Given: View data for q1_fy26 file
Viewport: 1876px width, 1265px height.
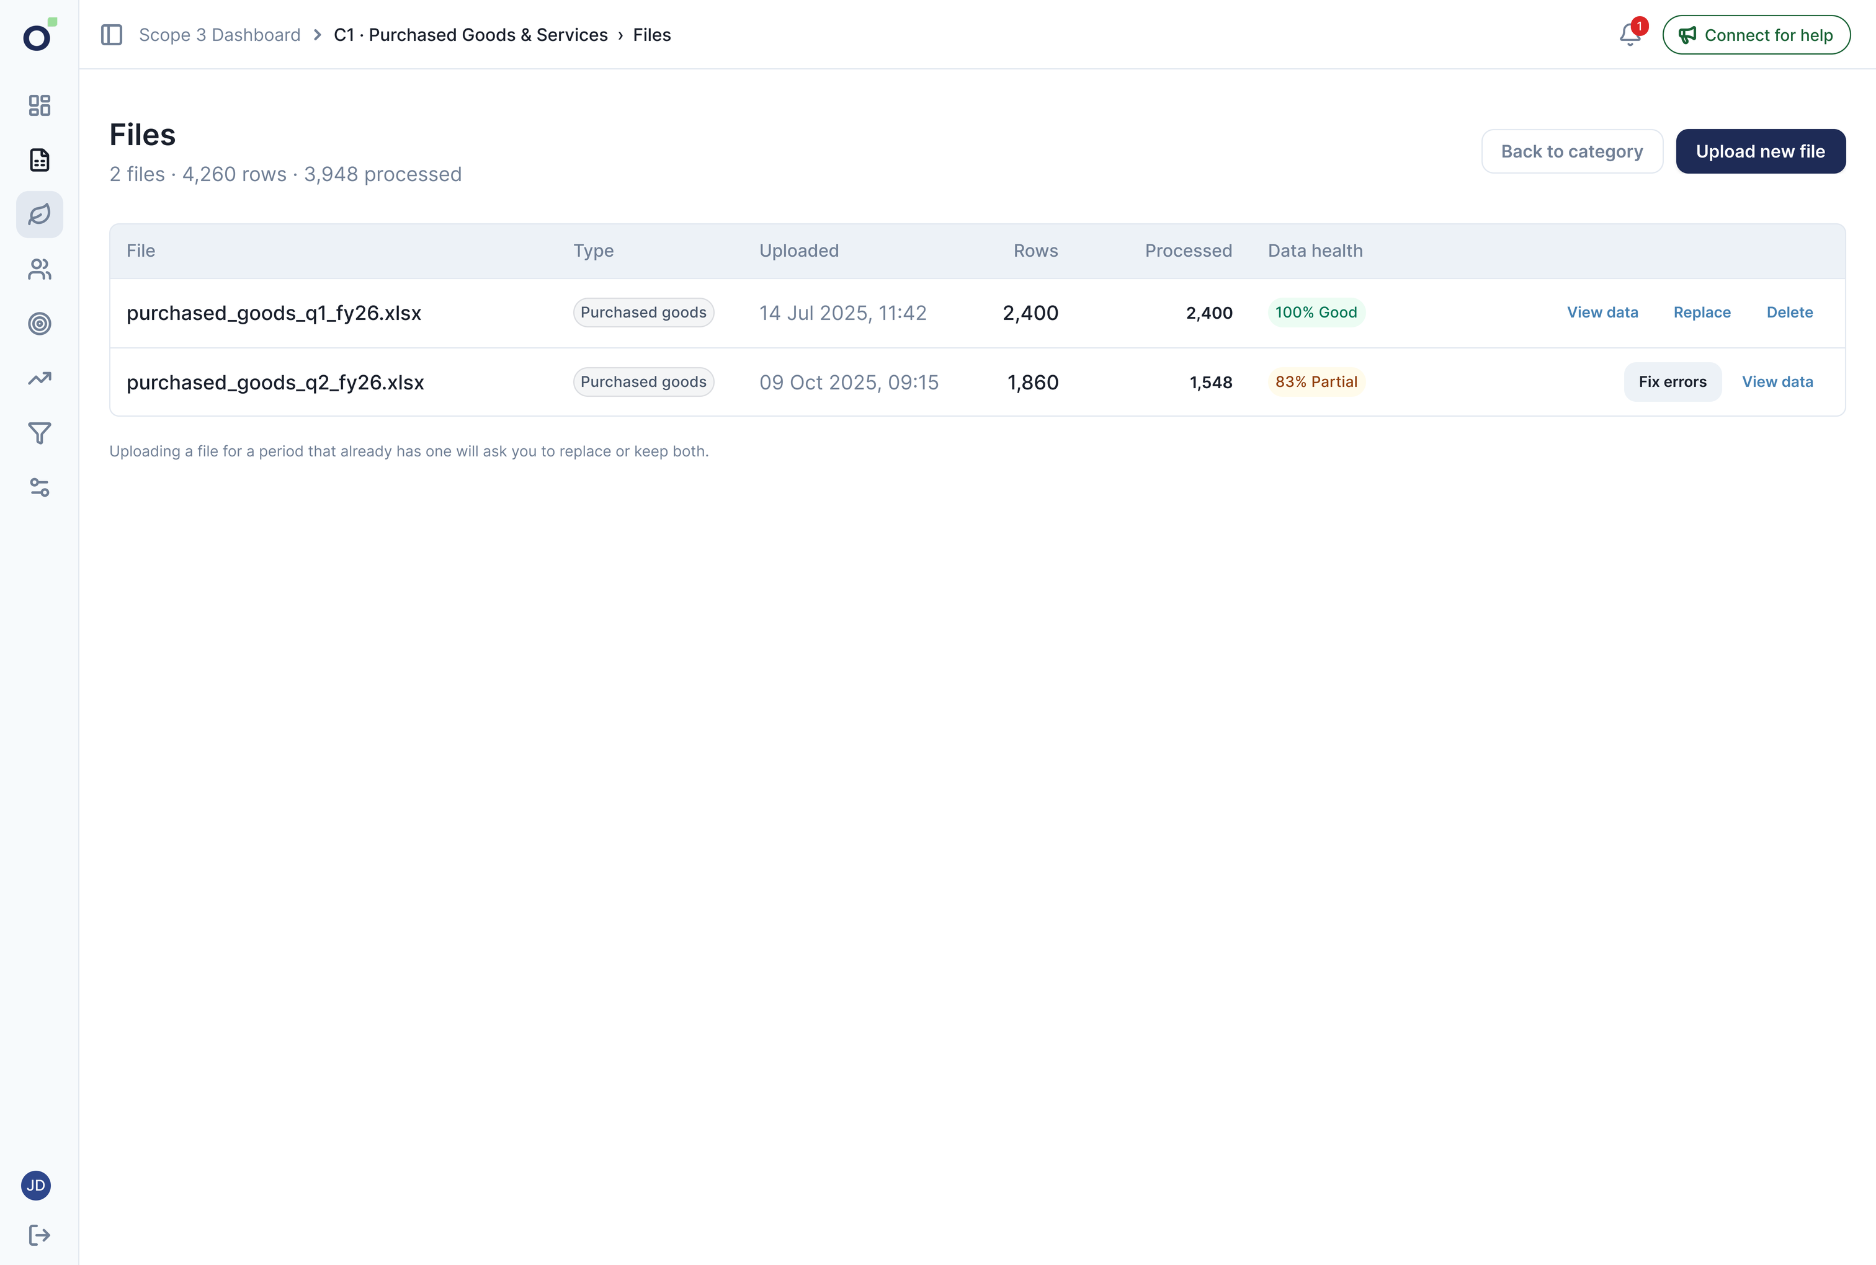Looking at the screenshot, I should tap(1602, 312).
